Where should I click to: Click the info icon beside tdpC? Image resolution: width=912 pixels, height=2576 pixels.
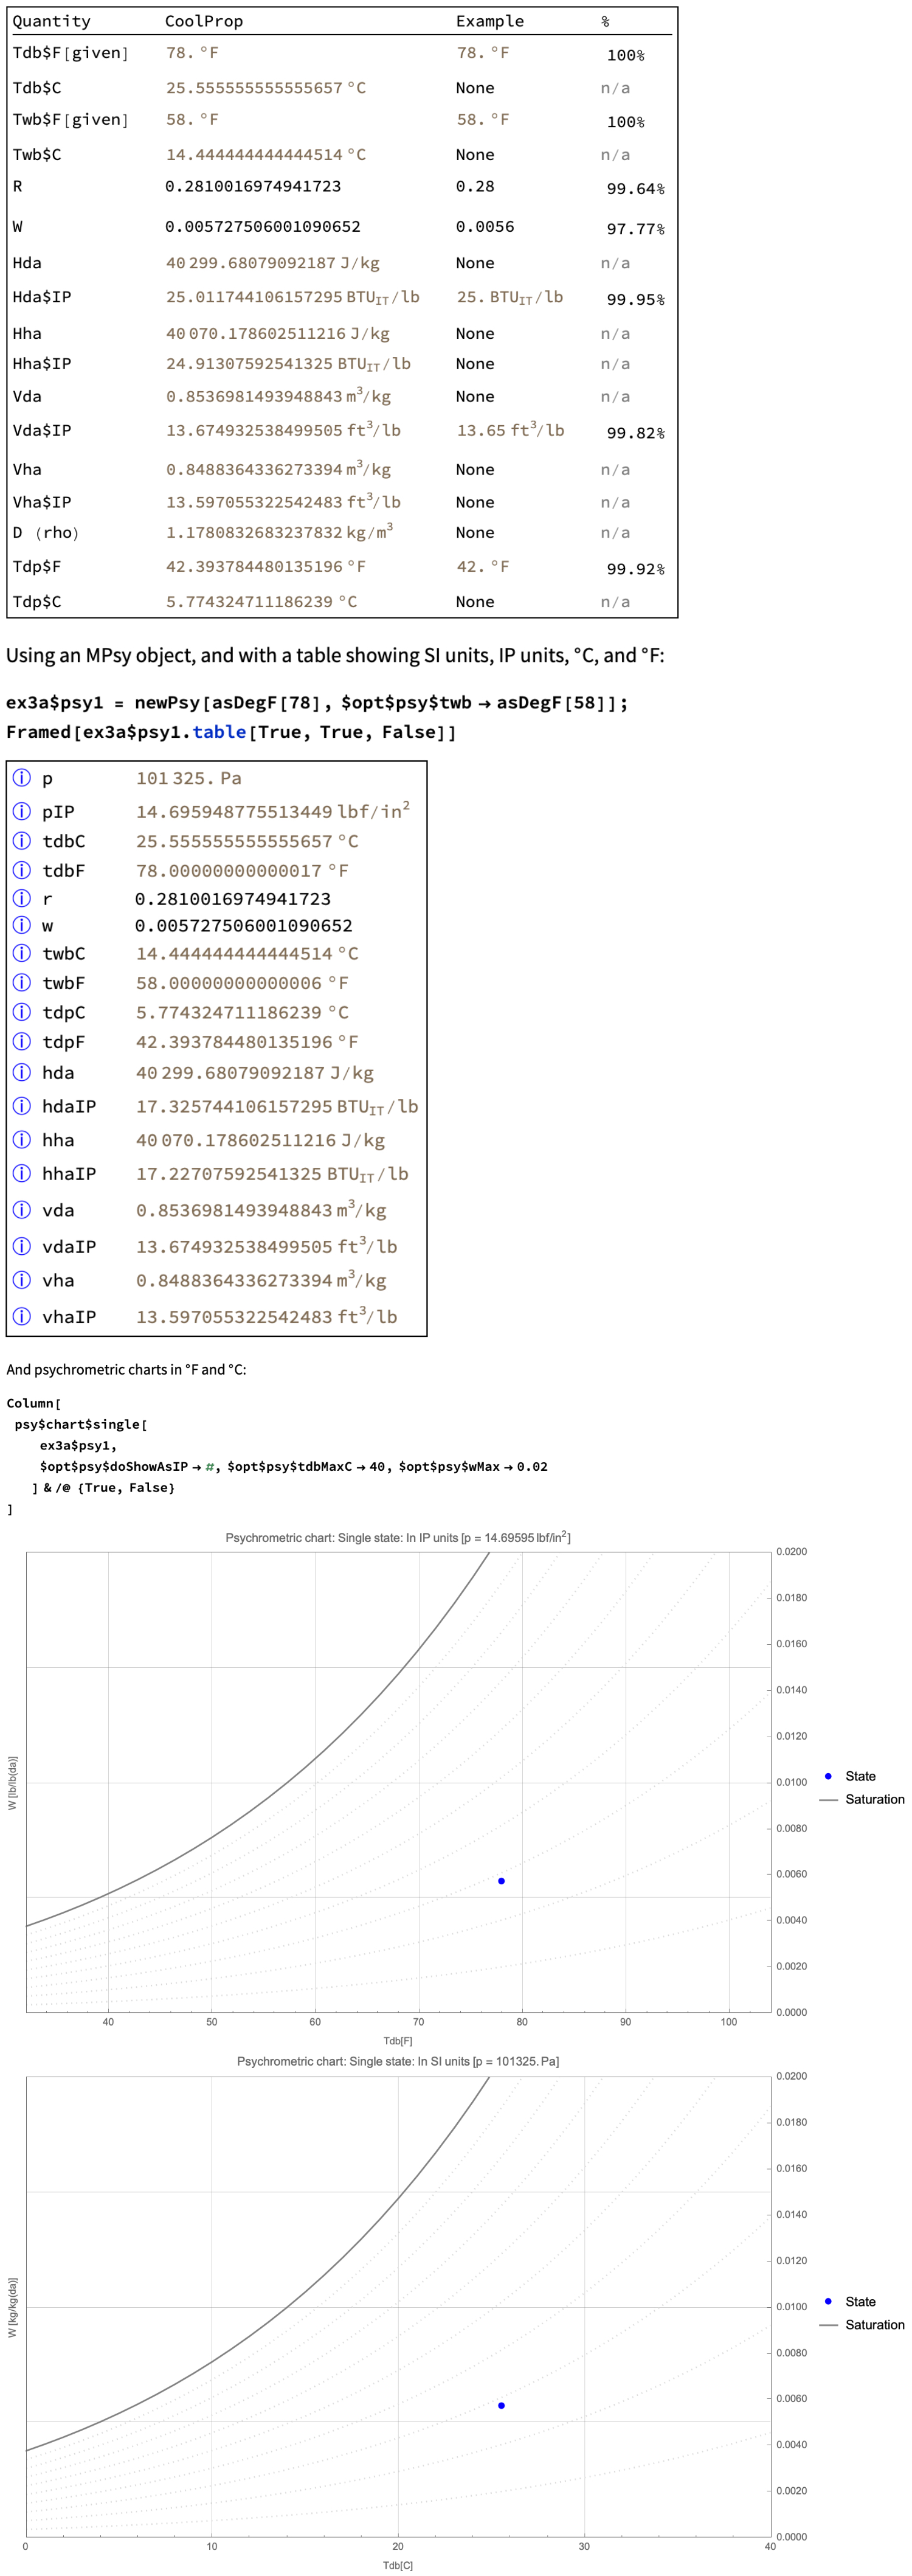point(21,1011)
